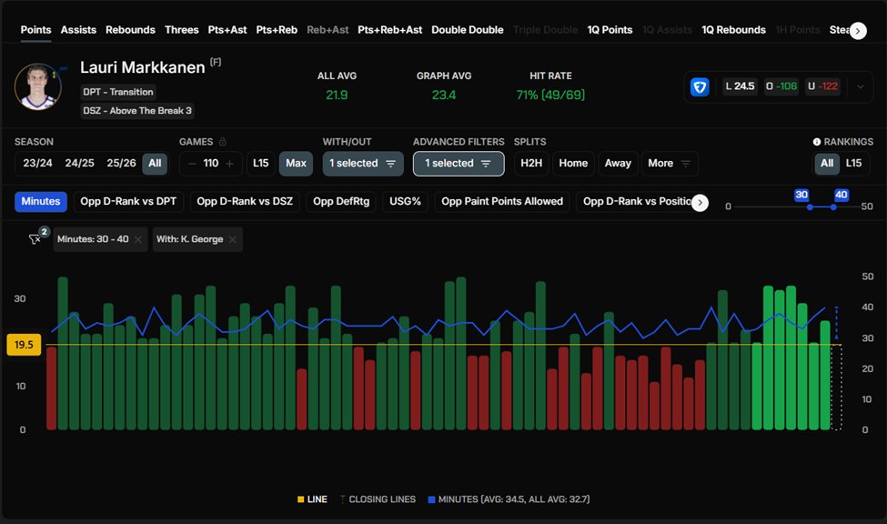Click the lock icon beside GAMES
The width and height of the screenshot is (887, 524).
(x=222, y=142)
